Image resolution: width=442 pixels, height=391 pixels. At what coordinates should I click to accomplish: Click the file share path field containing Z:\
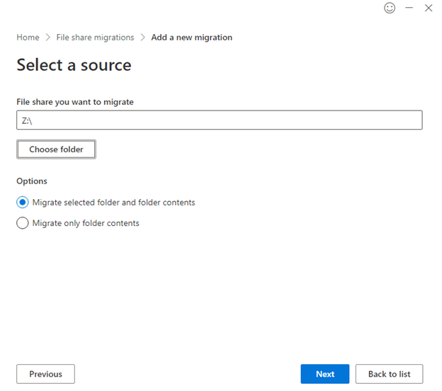(x=220, y=120)
